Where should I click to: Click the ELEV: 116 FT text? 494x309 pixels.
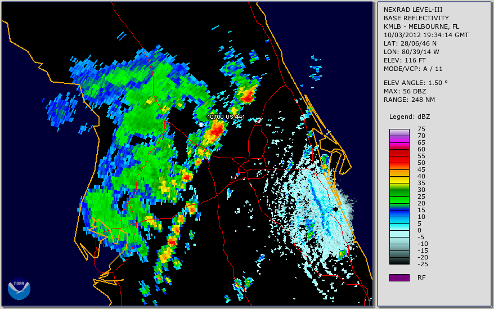click(405, 60)
